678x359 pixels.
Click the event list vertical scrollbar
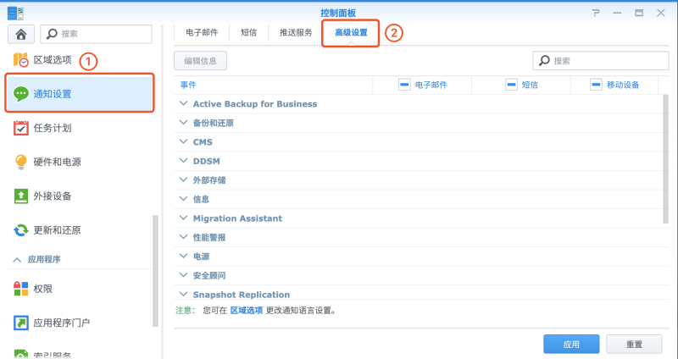click(666, 159)
